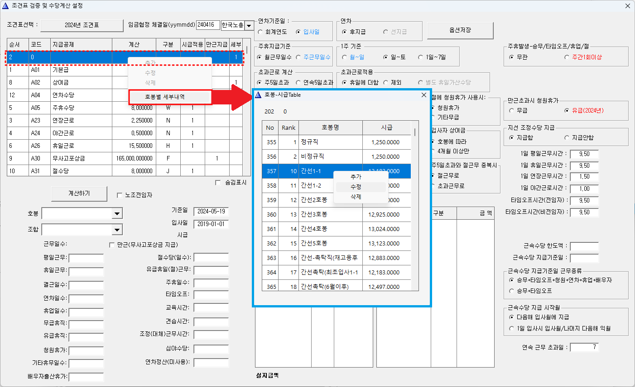Select the 비정규직 row in popup table
Screen dimensions: 635x387
coord(337,156)
